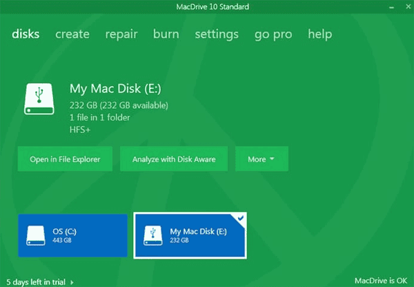Open the burn tab
This screenshot has width=414, height=287.
pos(166,34)
